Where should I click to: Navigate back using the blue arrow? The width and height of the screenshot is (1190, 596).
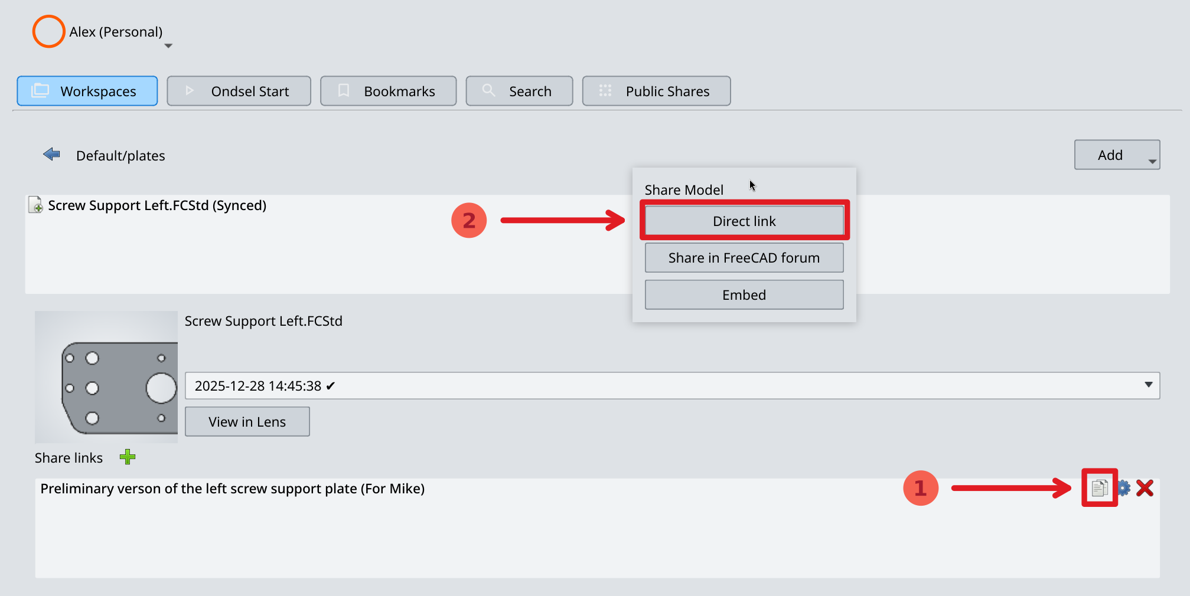52,154
